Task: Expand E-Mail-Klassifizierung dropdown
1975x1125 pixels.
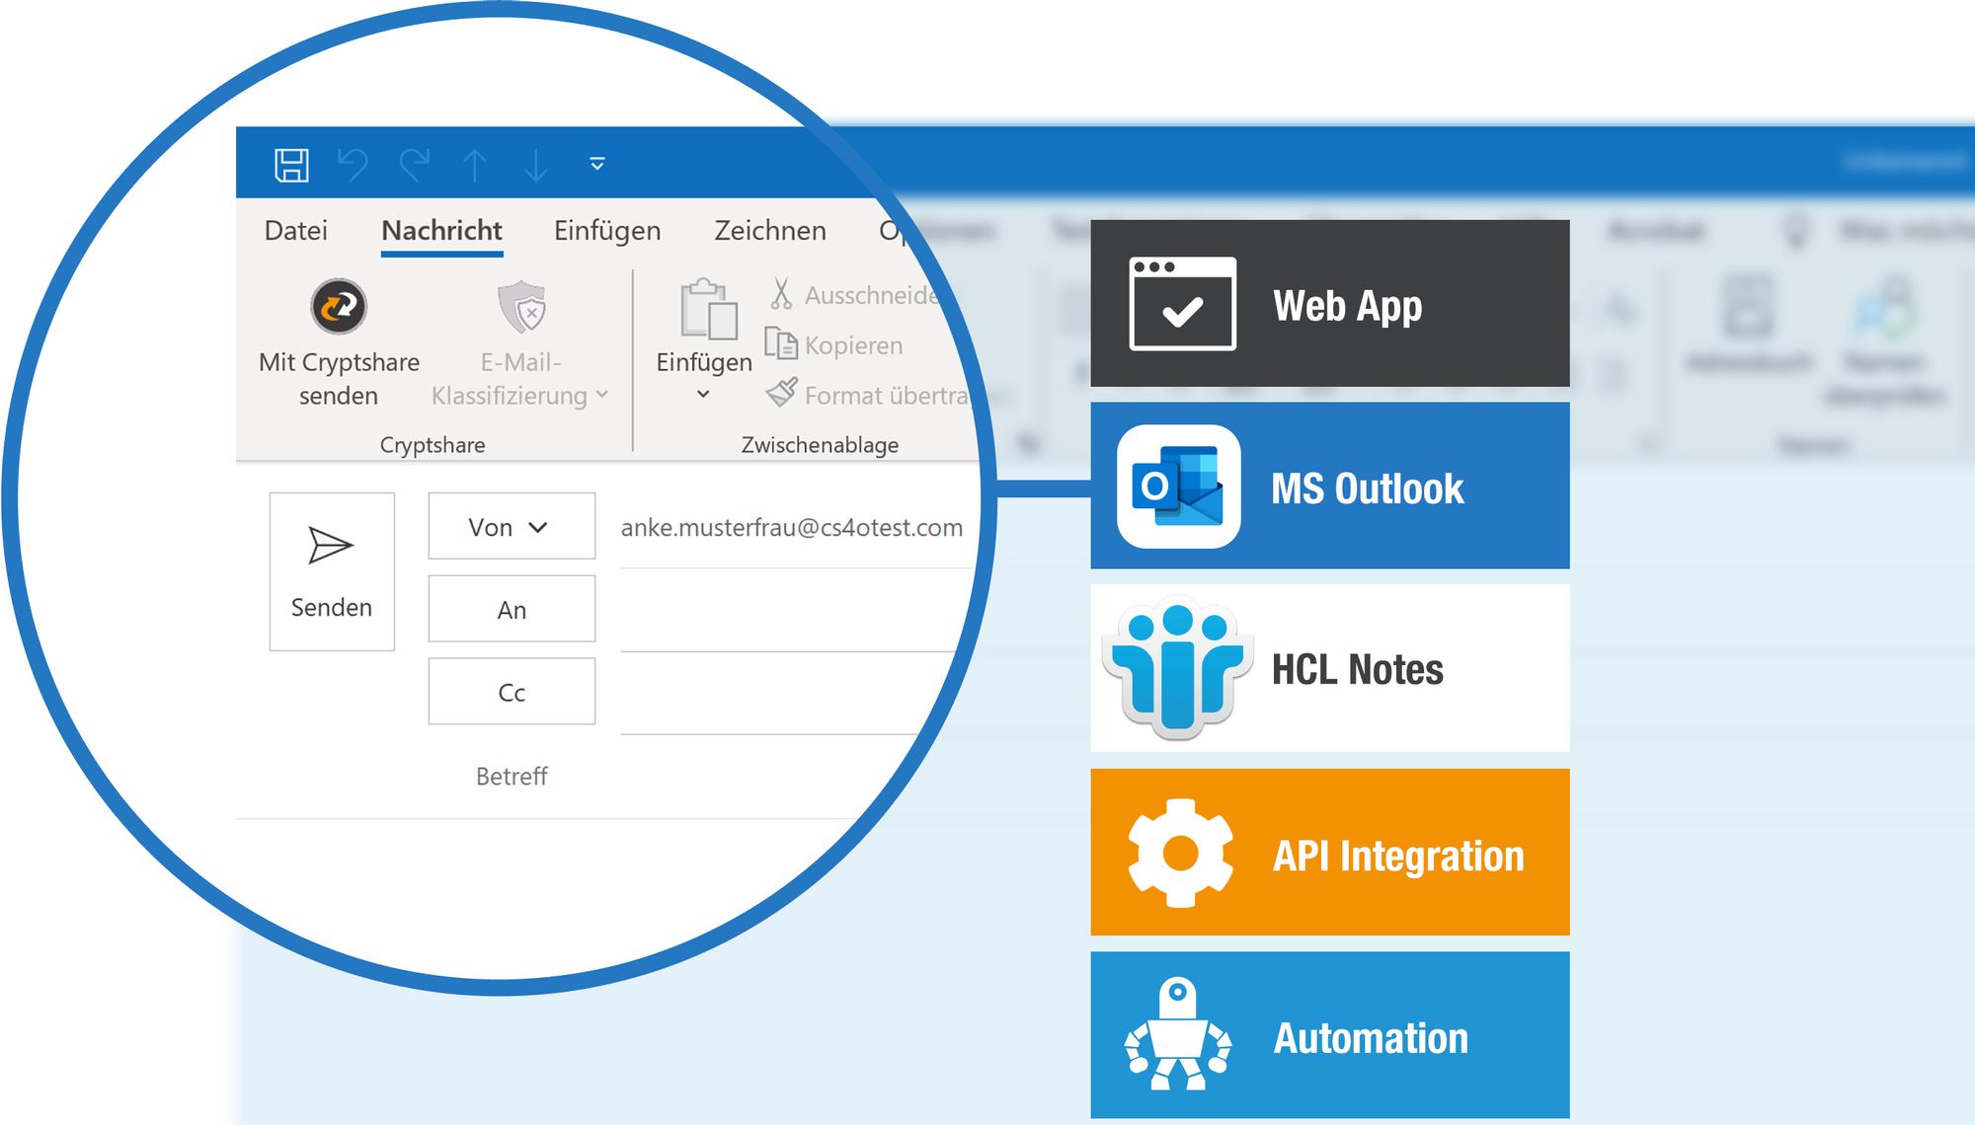Action: [x=601, y=395]
